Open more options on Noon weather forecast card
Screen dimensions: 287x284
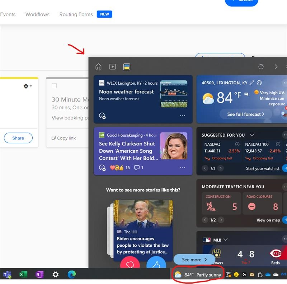tap(183, 116)
